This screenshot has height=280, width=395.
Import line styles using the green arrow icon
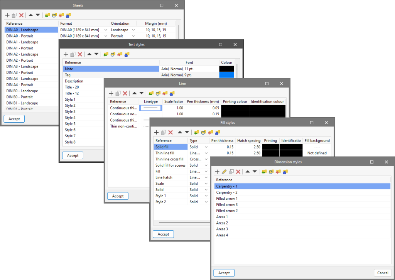(x=150, y=93)
